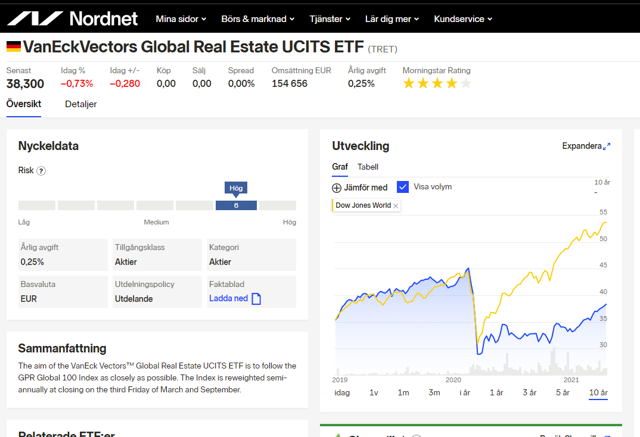
Task: Expand the Tjänster menu
Action: pyautogui.click(x=330, y=19)
